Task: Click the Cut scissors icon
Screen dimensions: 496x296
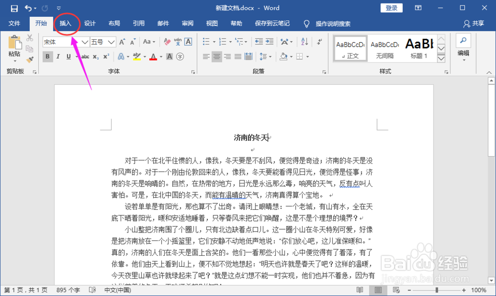Action: pyautogui.click(x=30, y=38)
